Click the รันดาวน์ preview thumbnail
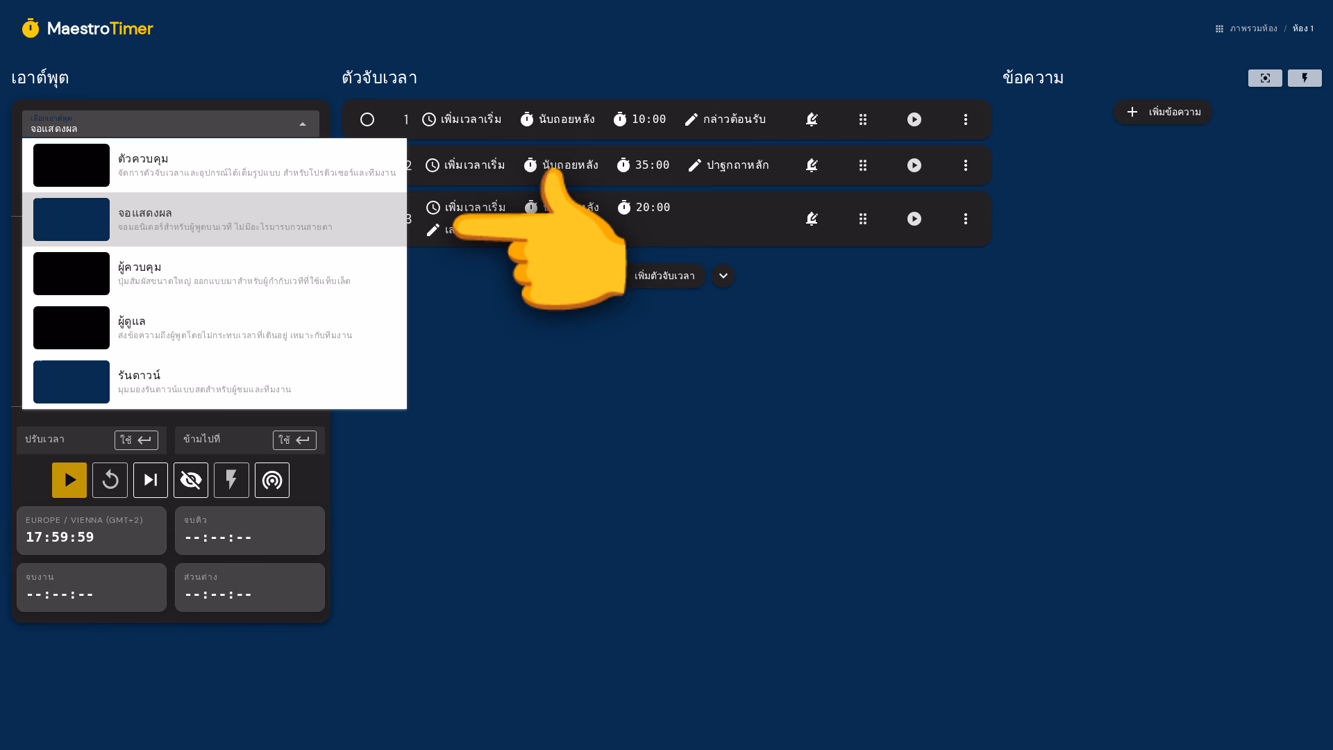Image resolution: width=1333 pixels, height=750 pixels. pyautogui.click(x=72, y=382)
